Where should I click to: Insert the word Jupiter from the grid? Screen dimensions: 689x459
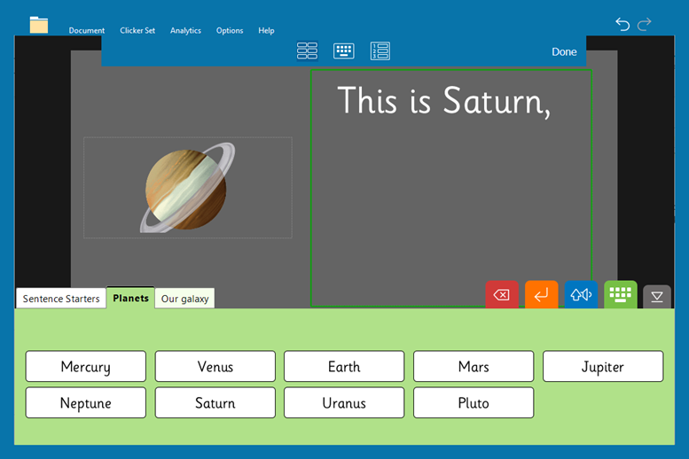pyautogui.click(x=602, y=367)
